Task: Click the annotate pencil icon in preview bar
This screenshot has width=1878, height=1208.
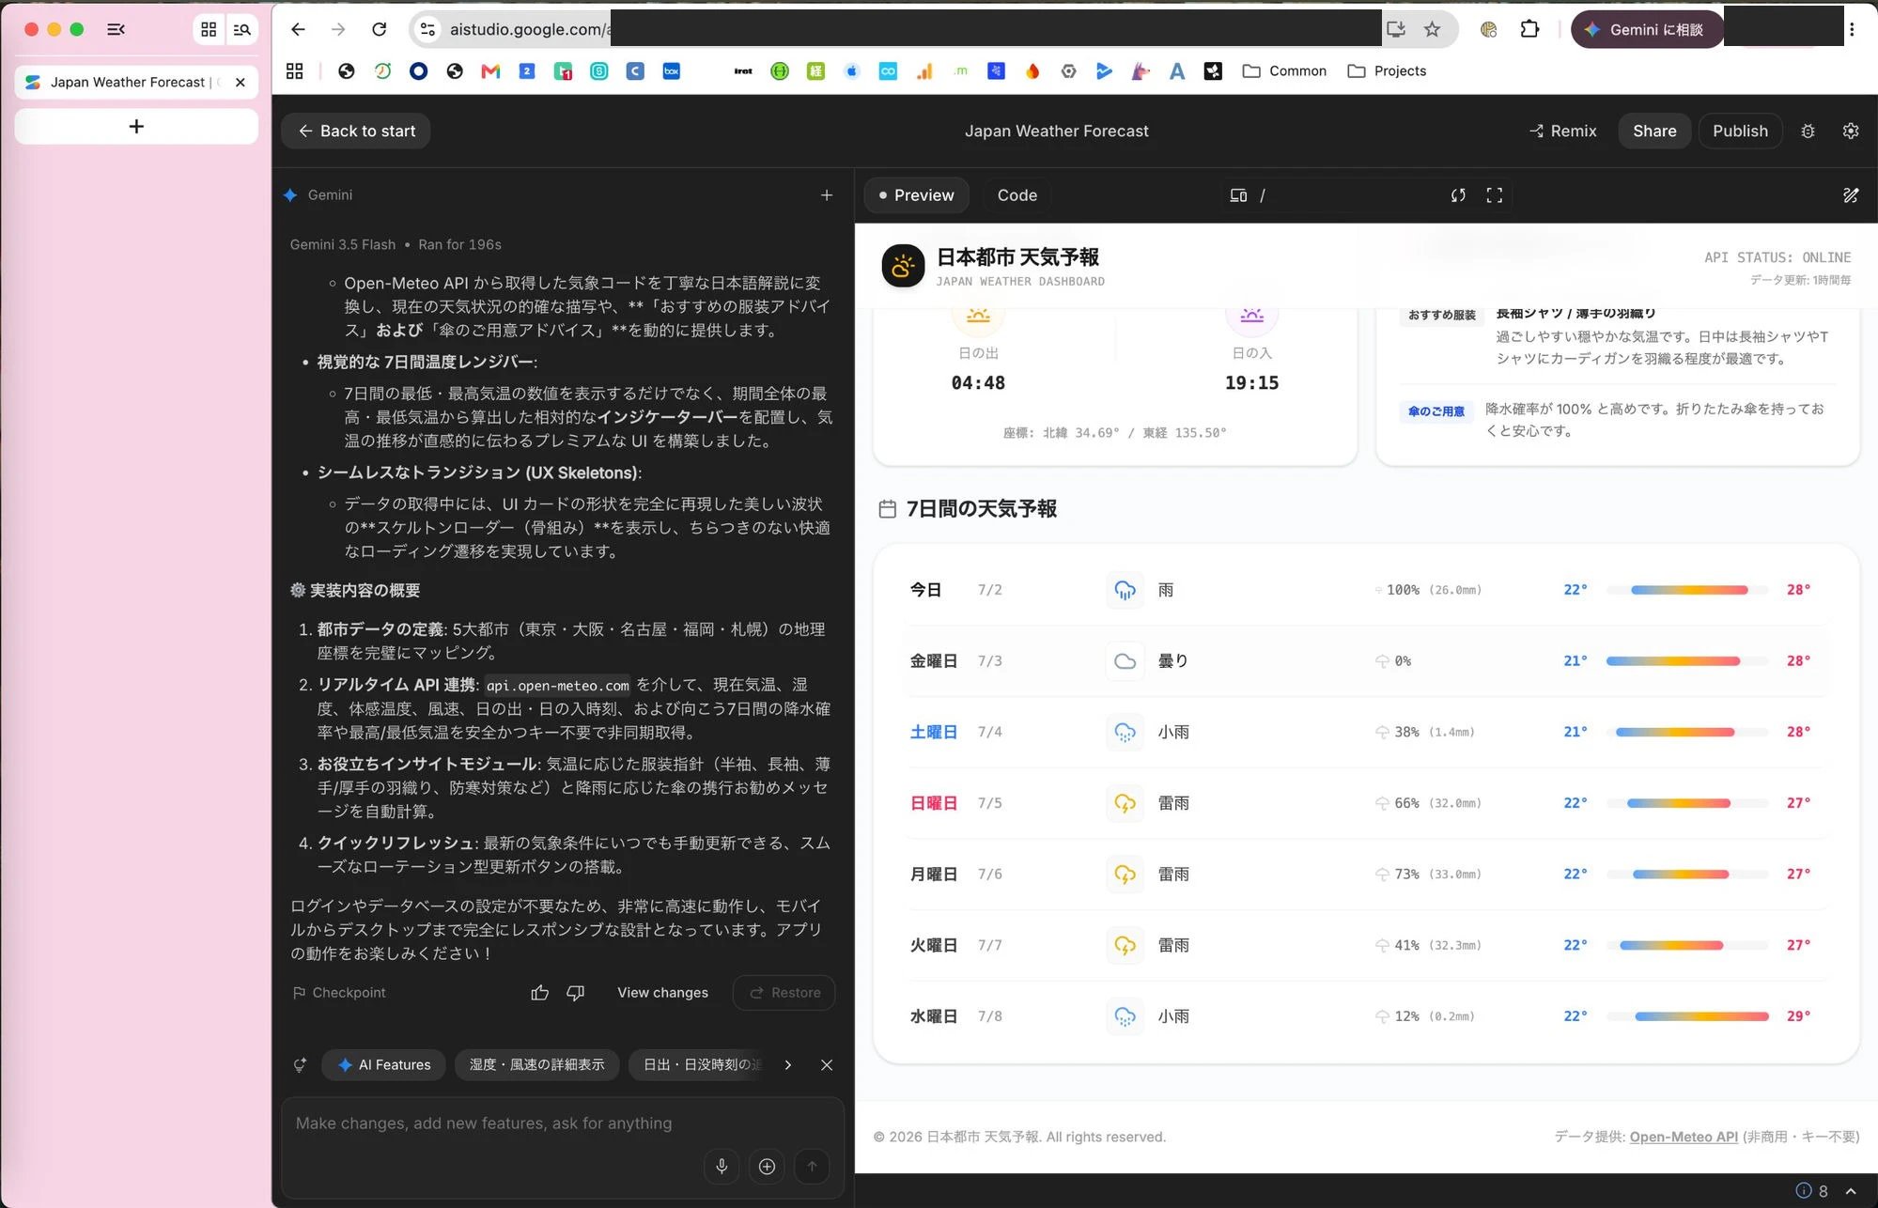Action: (x=1850, y=195)
